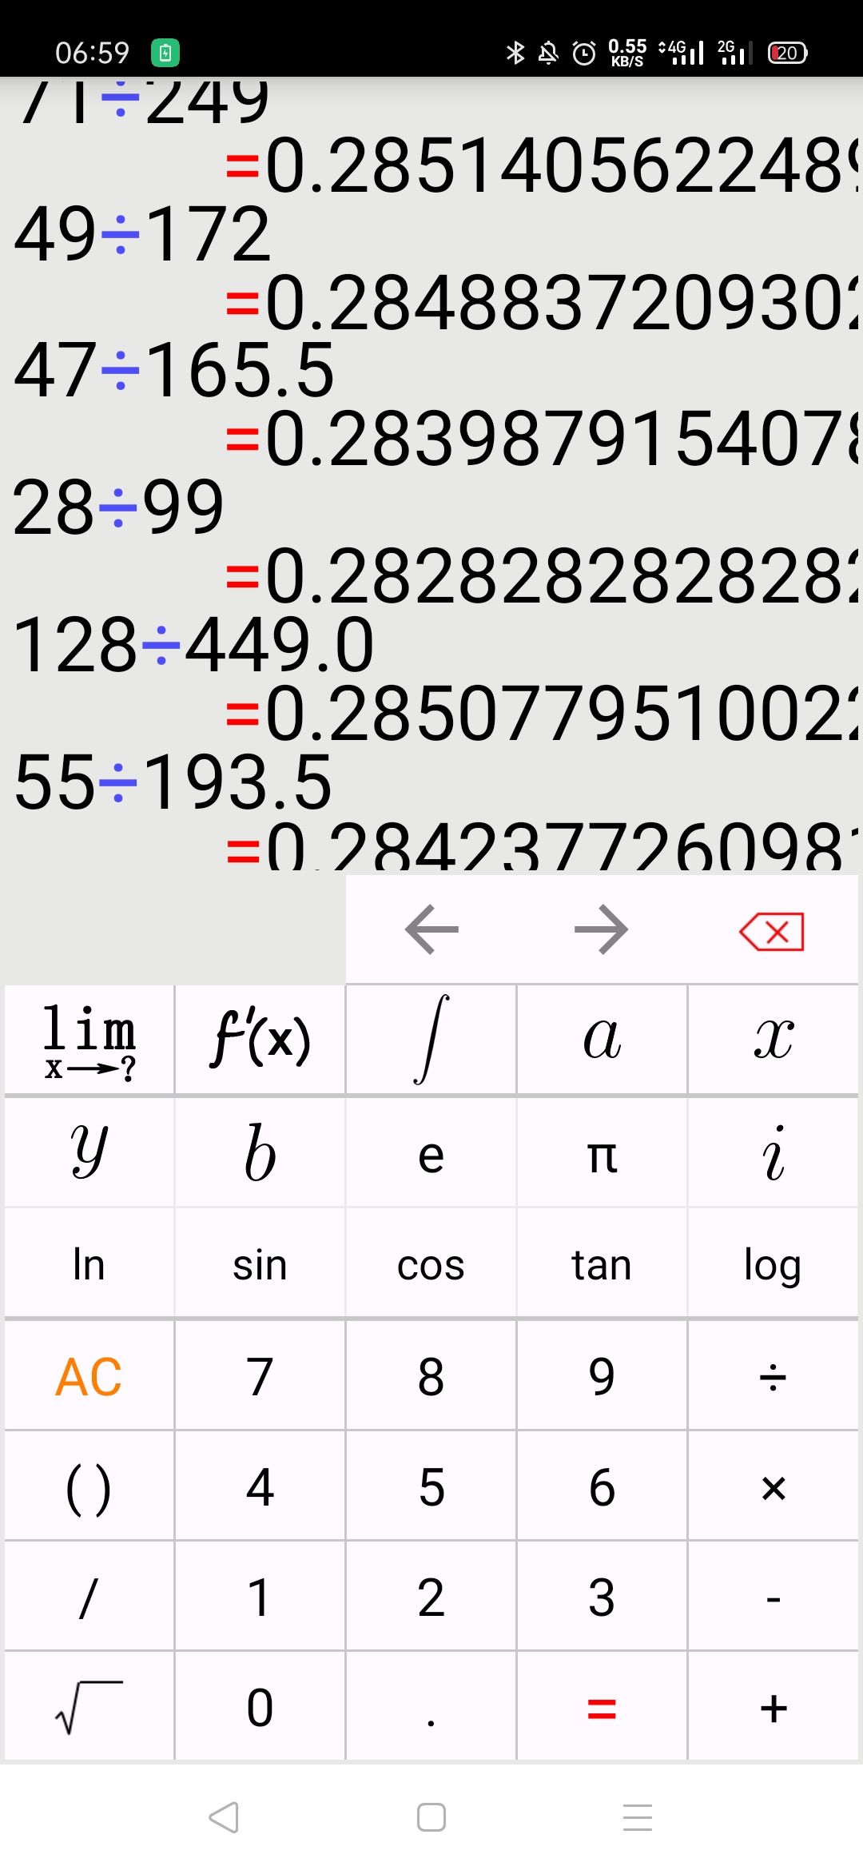Select result 0.28488372093 of 49÷172
Screen dimensions: 863x1870
click(543, 301)
